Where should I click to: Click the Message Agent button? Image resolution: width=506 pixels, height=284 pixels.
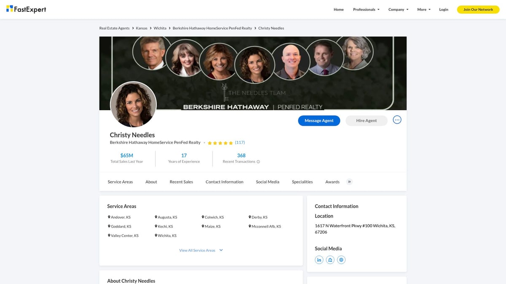pos(319,120)
